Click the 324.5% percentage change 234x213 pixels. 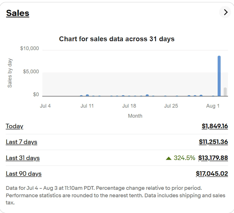pos(184,158)
